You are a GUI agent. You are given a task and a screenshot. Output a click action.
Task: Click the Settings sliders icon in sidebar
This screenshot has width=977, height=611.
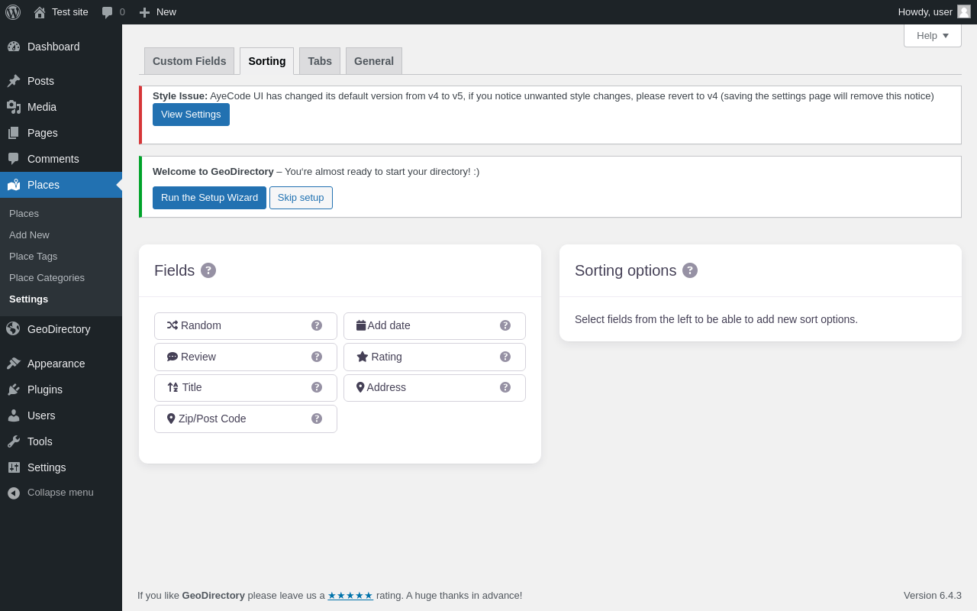tap(14, 467)
